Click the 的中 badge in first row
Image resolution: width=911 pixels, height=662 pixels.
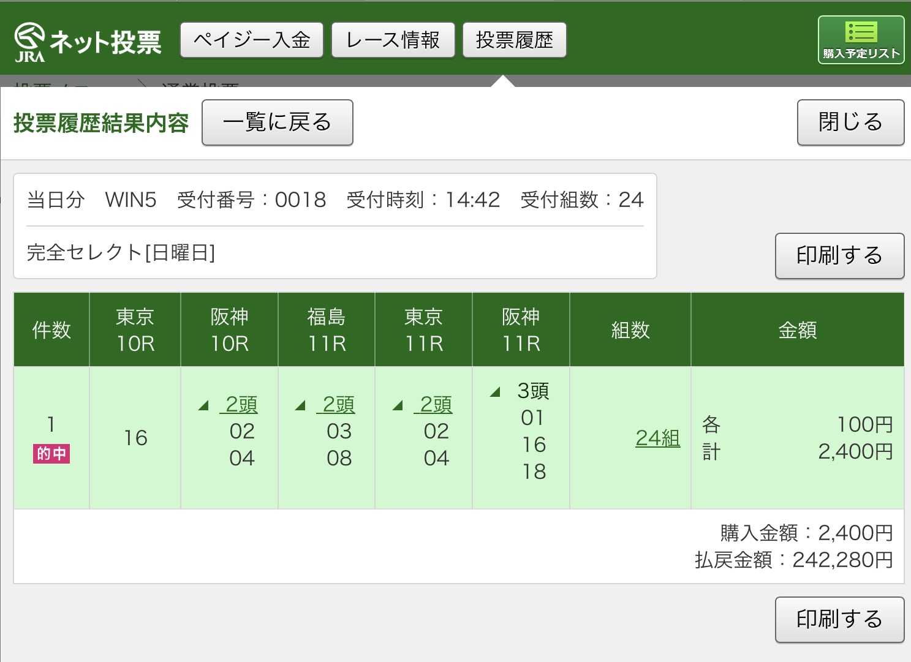tap(51, 454)
